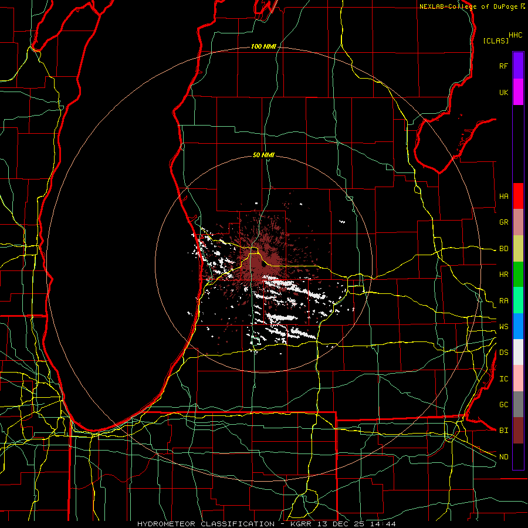Screen dimensions: 528x528
Task: Click the HA red color swatch
Action: pos(518,196)
